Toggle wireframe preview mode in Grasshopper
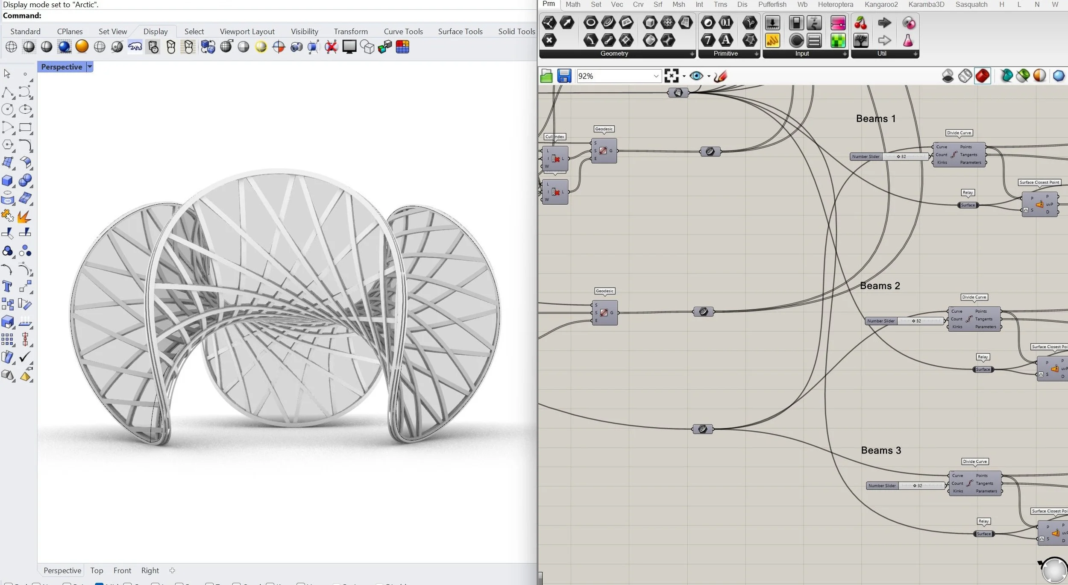Image resolution: width=1068 pixels, height=585 pixels. click(x=965, y=76)
